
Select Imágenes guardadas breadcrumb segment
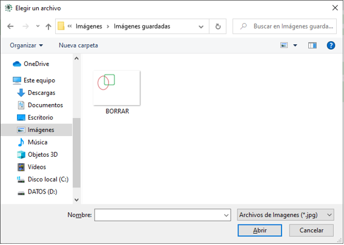(x=142, y=26)
